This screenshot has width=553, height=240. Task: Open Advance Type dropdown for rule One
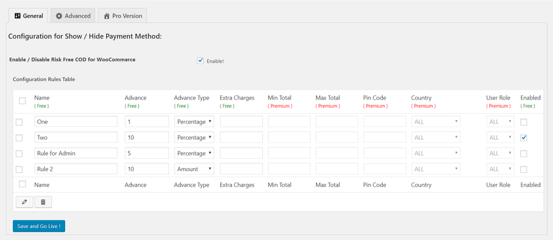[194, 122]
